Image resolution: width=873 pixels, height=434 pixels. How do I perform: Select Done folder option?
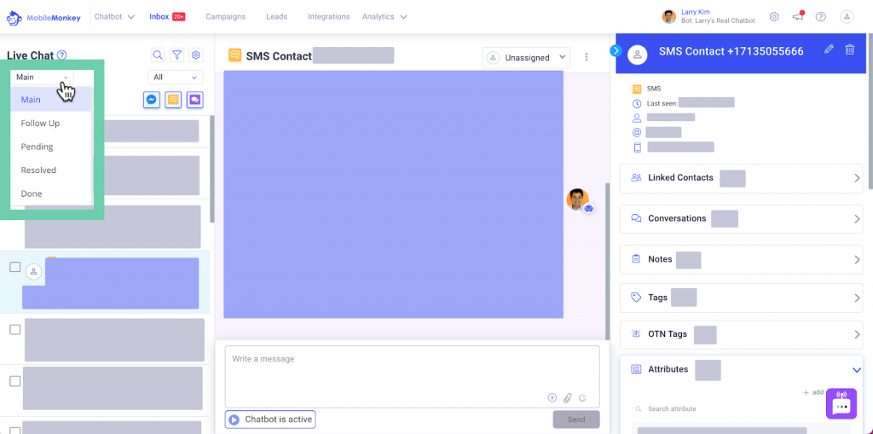pyautogui.click(x=50, y=194)
